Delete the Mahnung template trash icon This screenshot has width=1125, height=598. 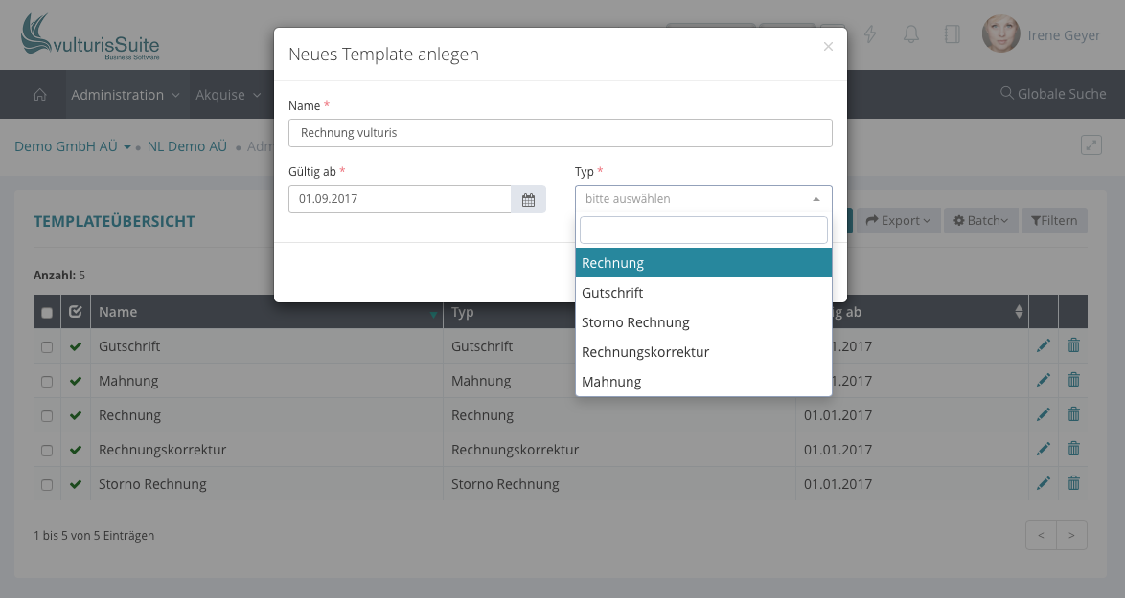pos(1073,381)
